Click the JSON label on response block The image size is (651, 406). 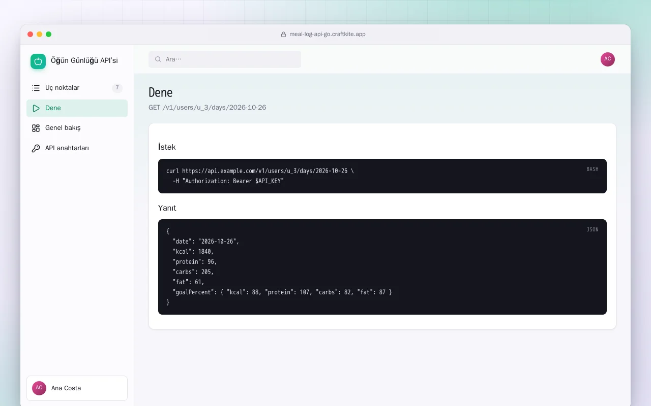click(x=593, y=229)
